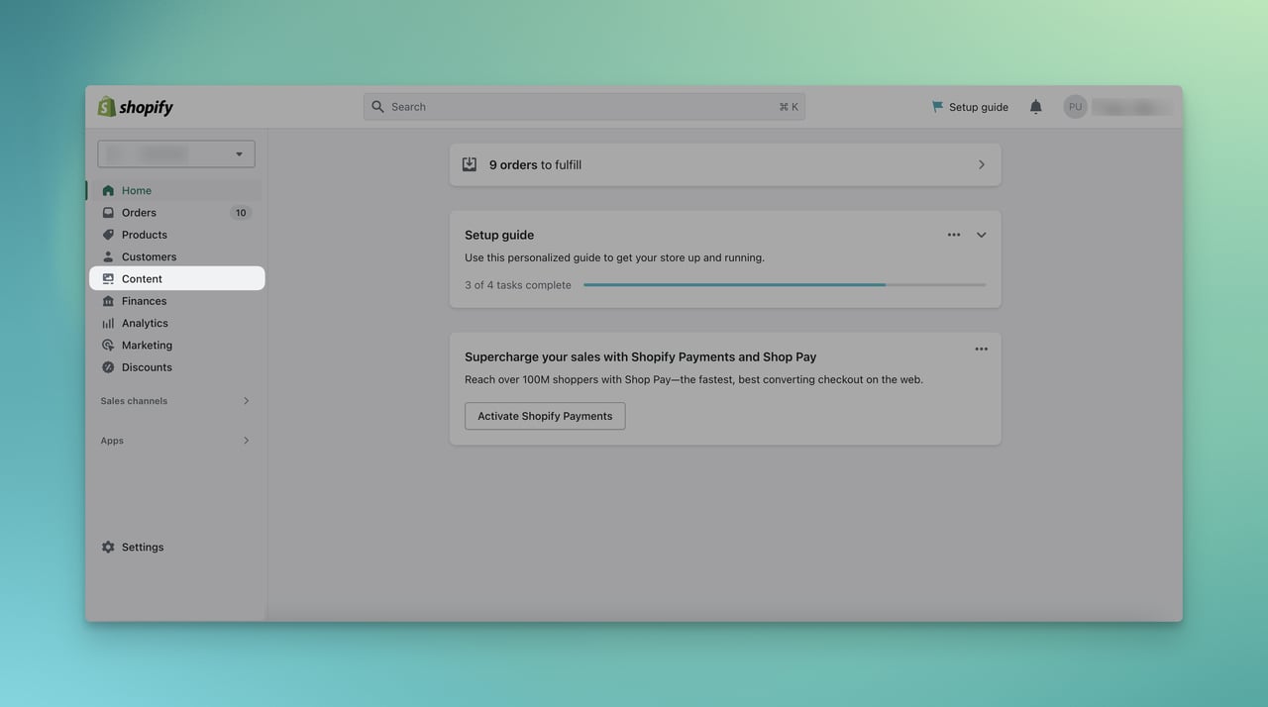Open Orders in sidebar

[x=174, y=213]
